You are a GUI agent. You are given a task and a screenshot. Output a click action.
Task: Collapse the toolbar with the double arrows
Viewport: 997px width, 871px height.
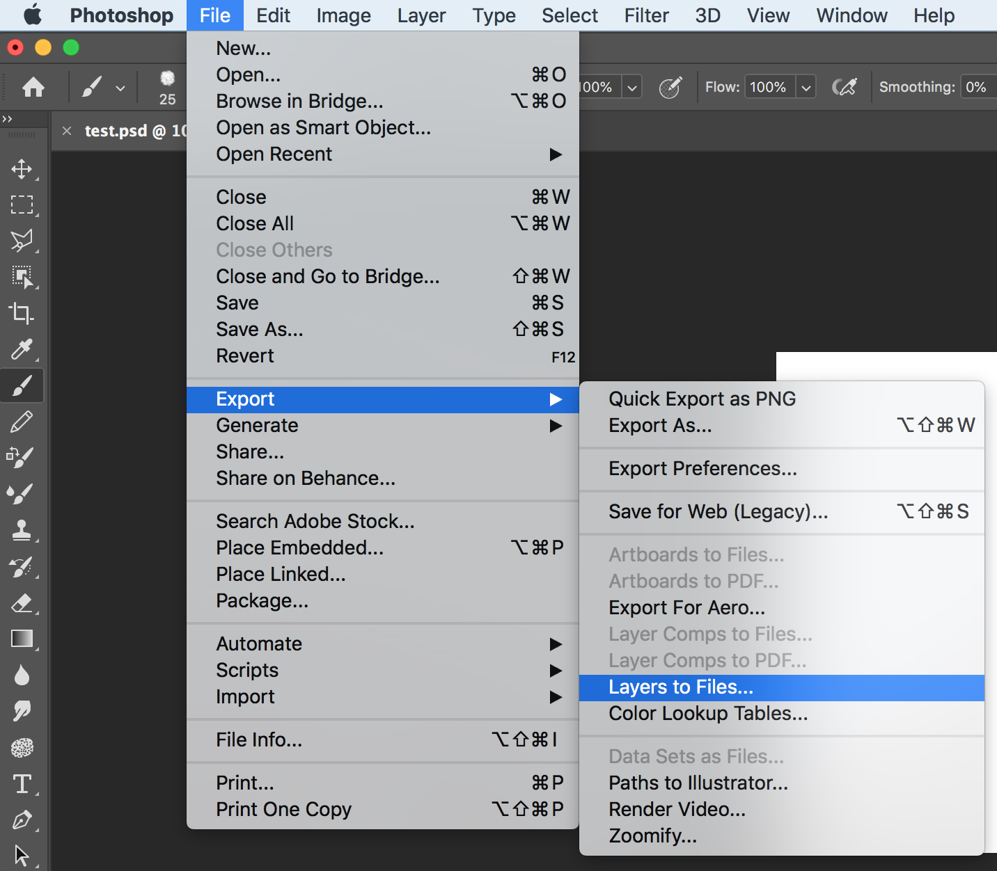[8, 118]
